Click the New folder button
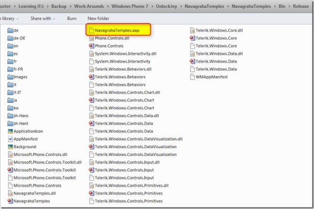 (99, 18)
